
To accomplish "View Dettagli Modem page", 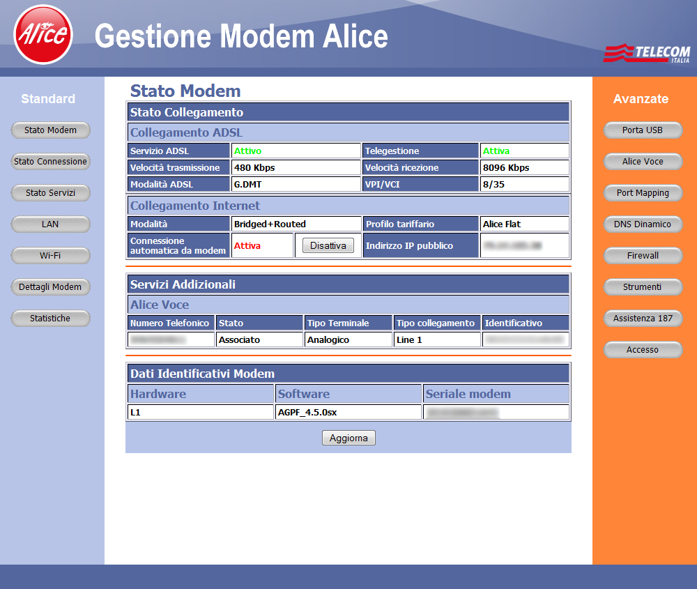I will (50, 287).
